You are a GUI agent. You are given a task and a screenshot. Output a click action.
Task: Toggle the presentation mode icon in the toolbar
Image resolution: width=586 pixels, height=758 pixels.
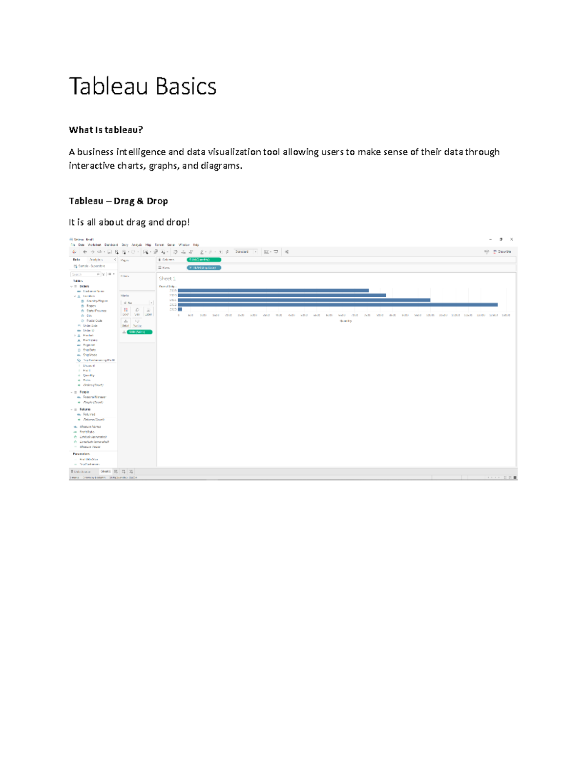click(x=487, y=251)
